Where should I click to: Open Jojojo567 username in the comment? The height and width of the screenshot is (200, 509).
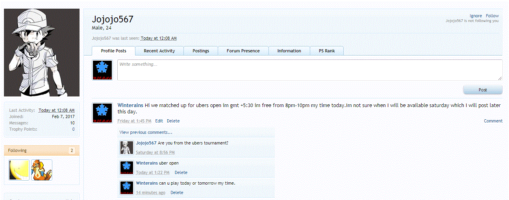146,143
